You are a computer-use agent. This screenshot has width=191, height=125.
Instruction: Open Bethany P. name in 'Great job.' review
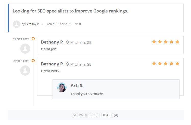[x=52, y=42]
